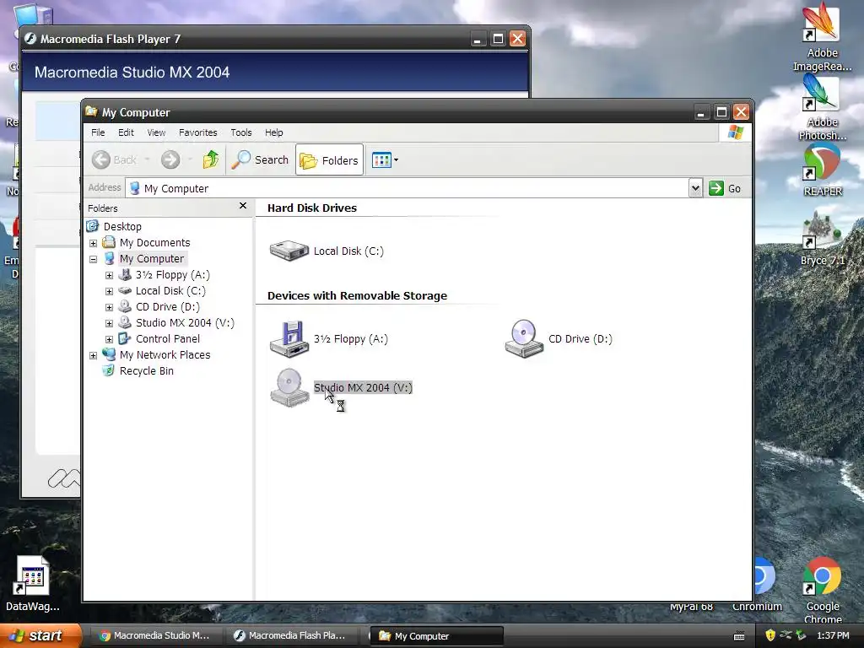This screenshot has height=648, width=864.
Task: Select My Network Places in folder tree
Action: pos(165,354)
